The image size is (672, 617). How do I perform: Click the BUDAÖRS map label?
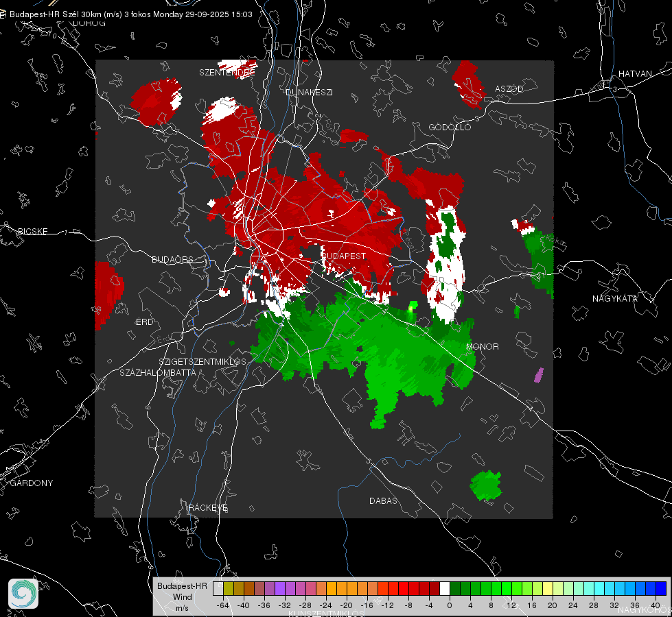coord(173,259)
